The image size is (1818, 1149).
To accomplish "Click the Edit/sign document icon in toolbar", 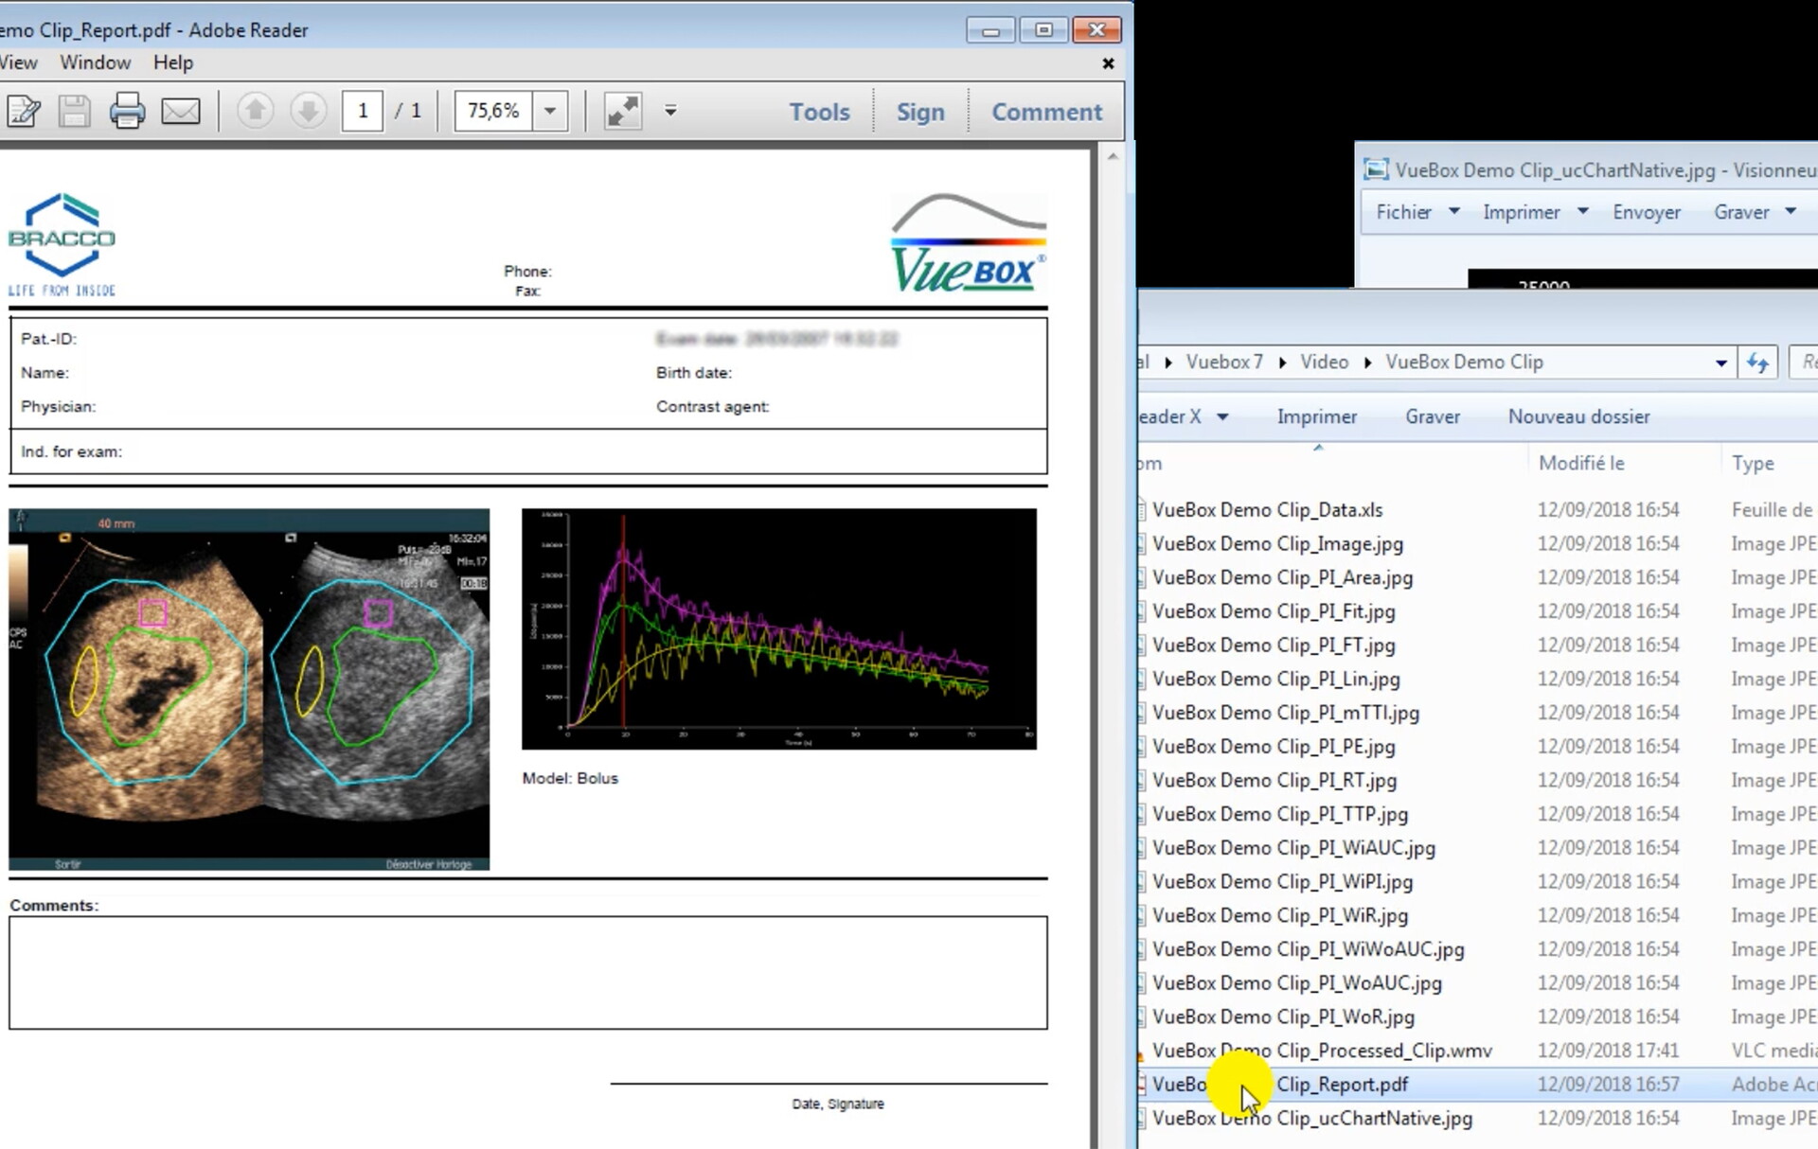I will click(24, 112).
